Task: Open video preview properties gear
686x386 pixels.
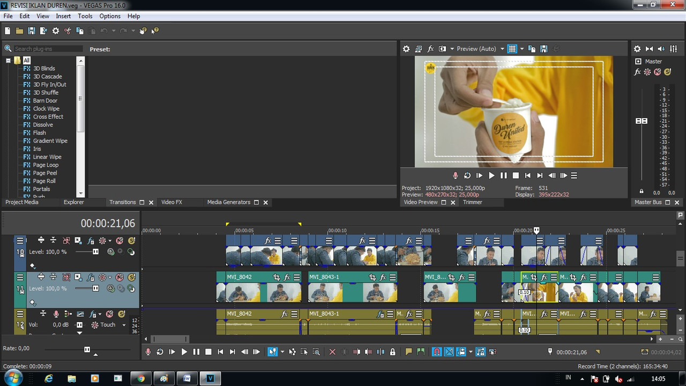Action: tap(406, 49)
